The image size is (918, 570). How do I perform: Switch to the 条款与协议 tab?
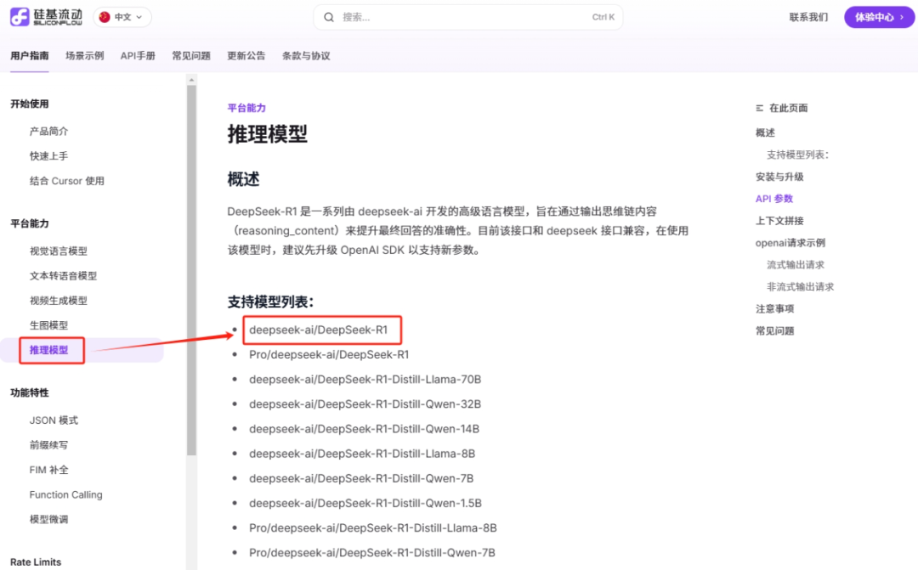[x=306, y=55]
